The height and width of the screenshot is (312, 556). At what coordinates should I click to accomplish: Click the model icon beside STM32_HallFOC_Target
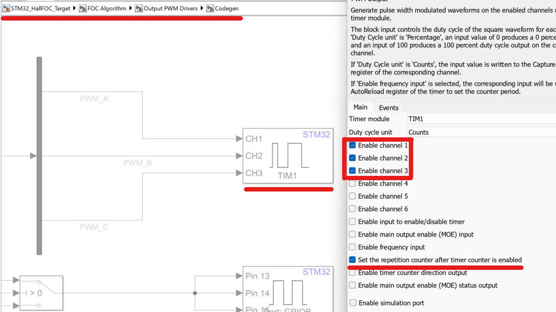6,8
